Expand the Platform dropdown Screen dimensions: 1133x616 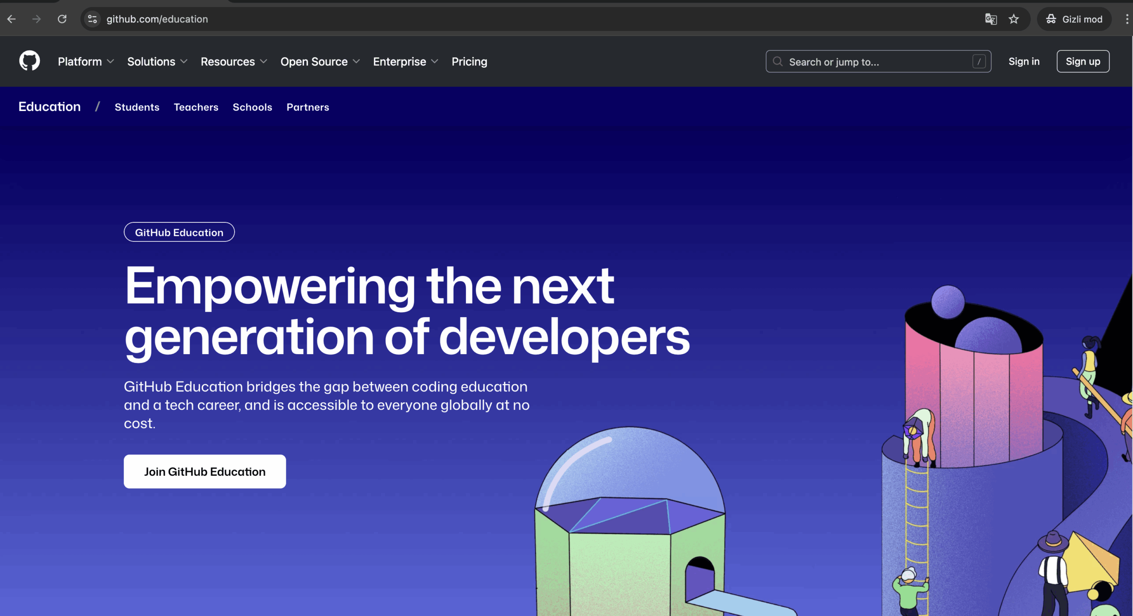[x=85, y=61]
